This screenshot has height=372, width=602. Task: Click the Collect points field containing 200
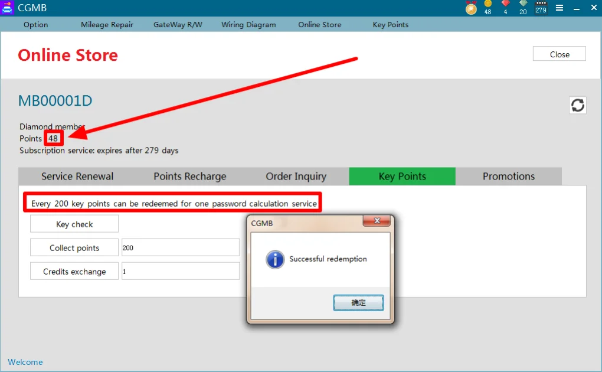(181, 248)
